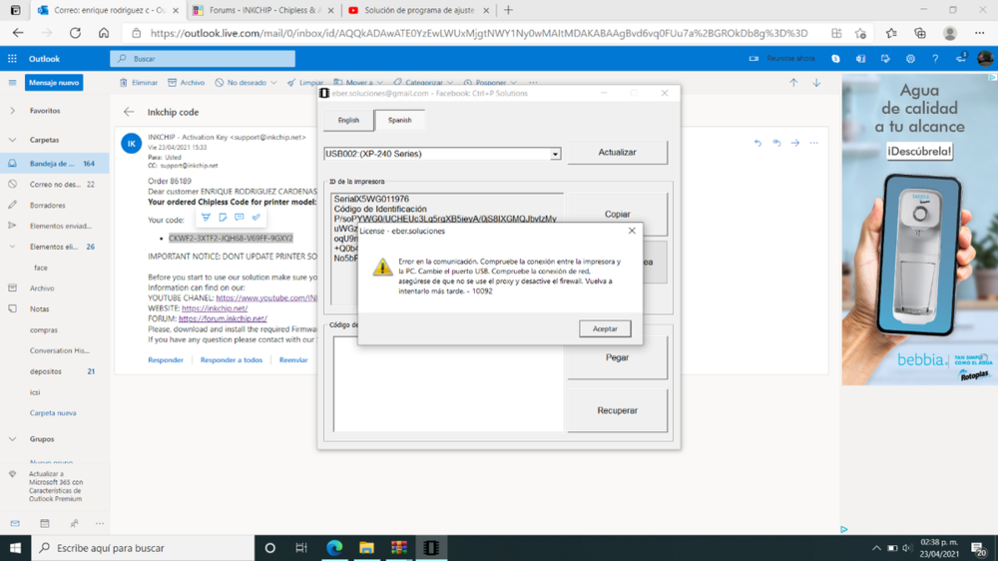Screen dimensions: 998x561
Task: Collapse the Grupos section
Action: click(12, 439)
